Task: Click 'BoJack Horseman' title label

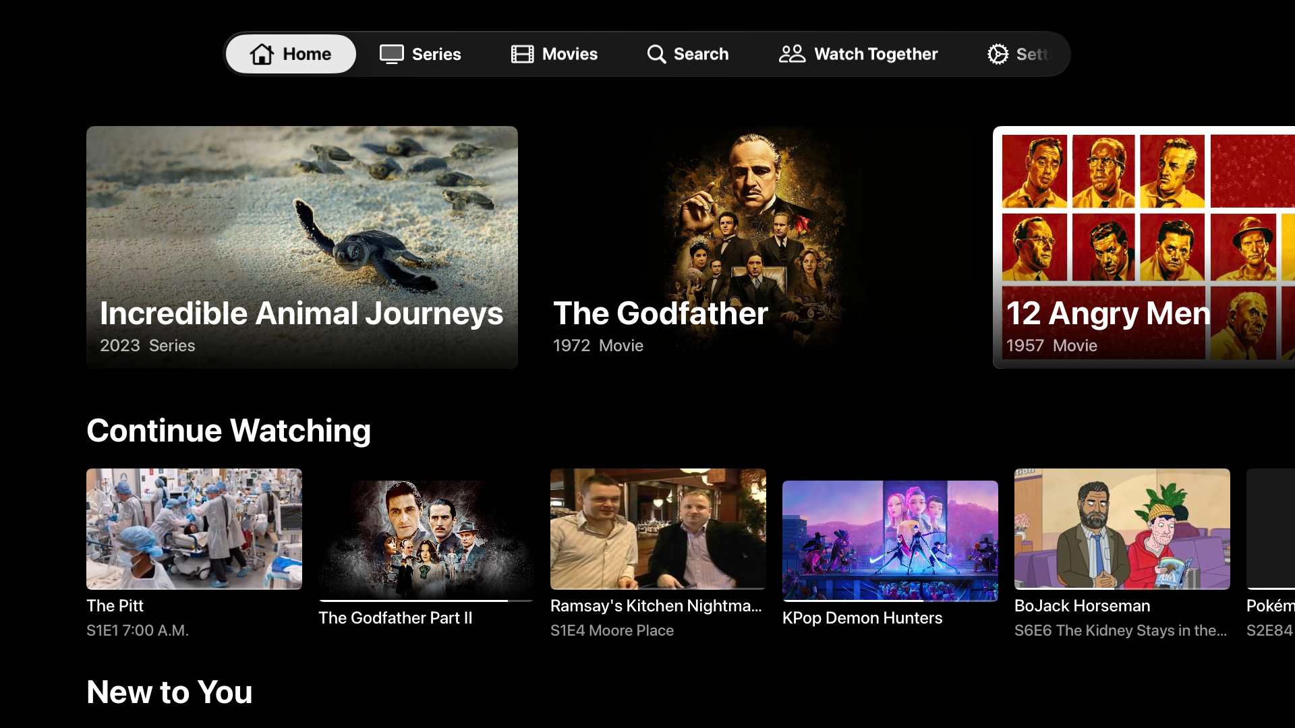Action: point(1082,606)
